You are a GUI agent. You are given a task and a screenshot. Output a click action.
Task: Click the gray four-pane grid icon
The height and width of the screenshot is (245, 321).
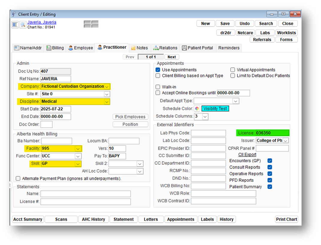91,24
